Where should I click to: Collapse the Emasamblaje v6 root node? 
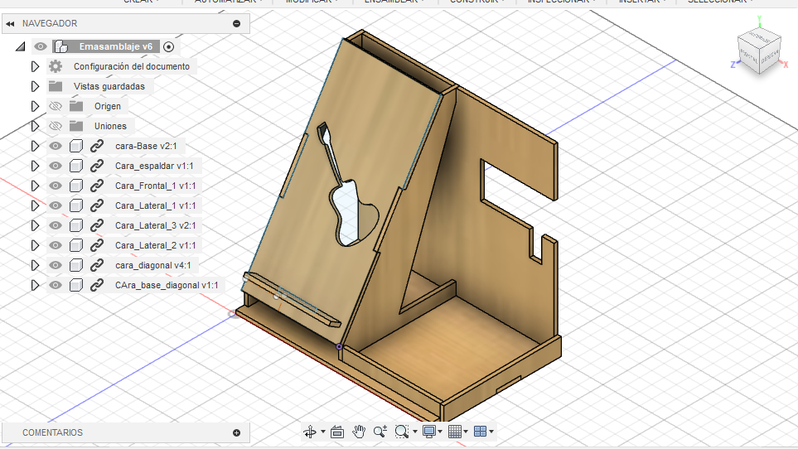tap(21, 46)
